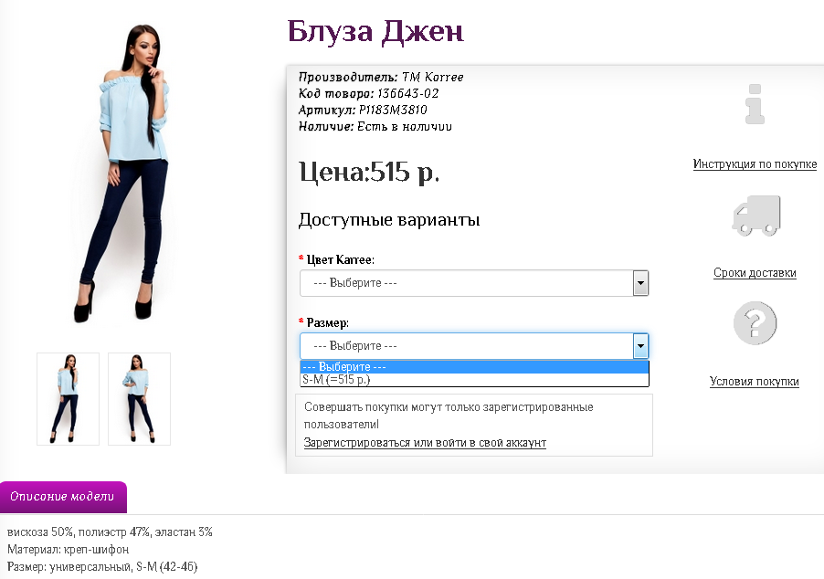
Task: Click the Размер select box field
Action: [x=474, y=346]
